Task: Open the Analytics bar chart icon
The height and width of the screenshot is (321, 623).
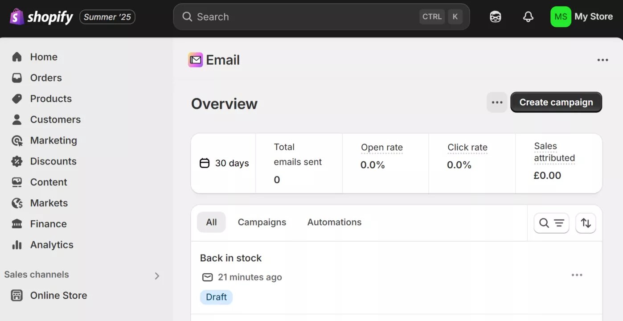Action: 16,244
